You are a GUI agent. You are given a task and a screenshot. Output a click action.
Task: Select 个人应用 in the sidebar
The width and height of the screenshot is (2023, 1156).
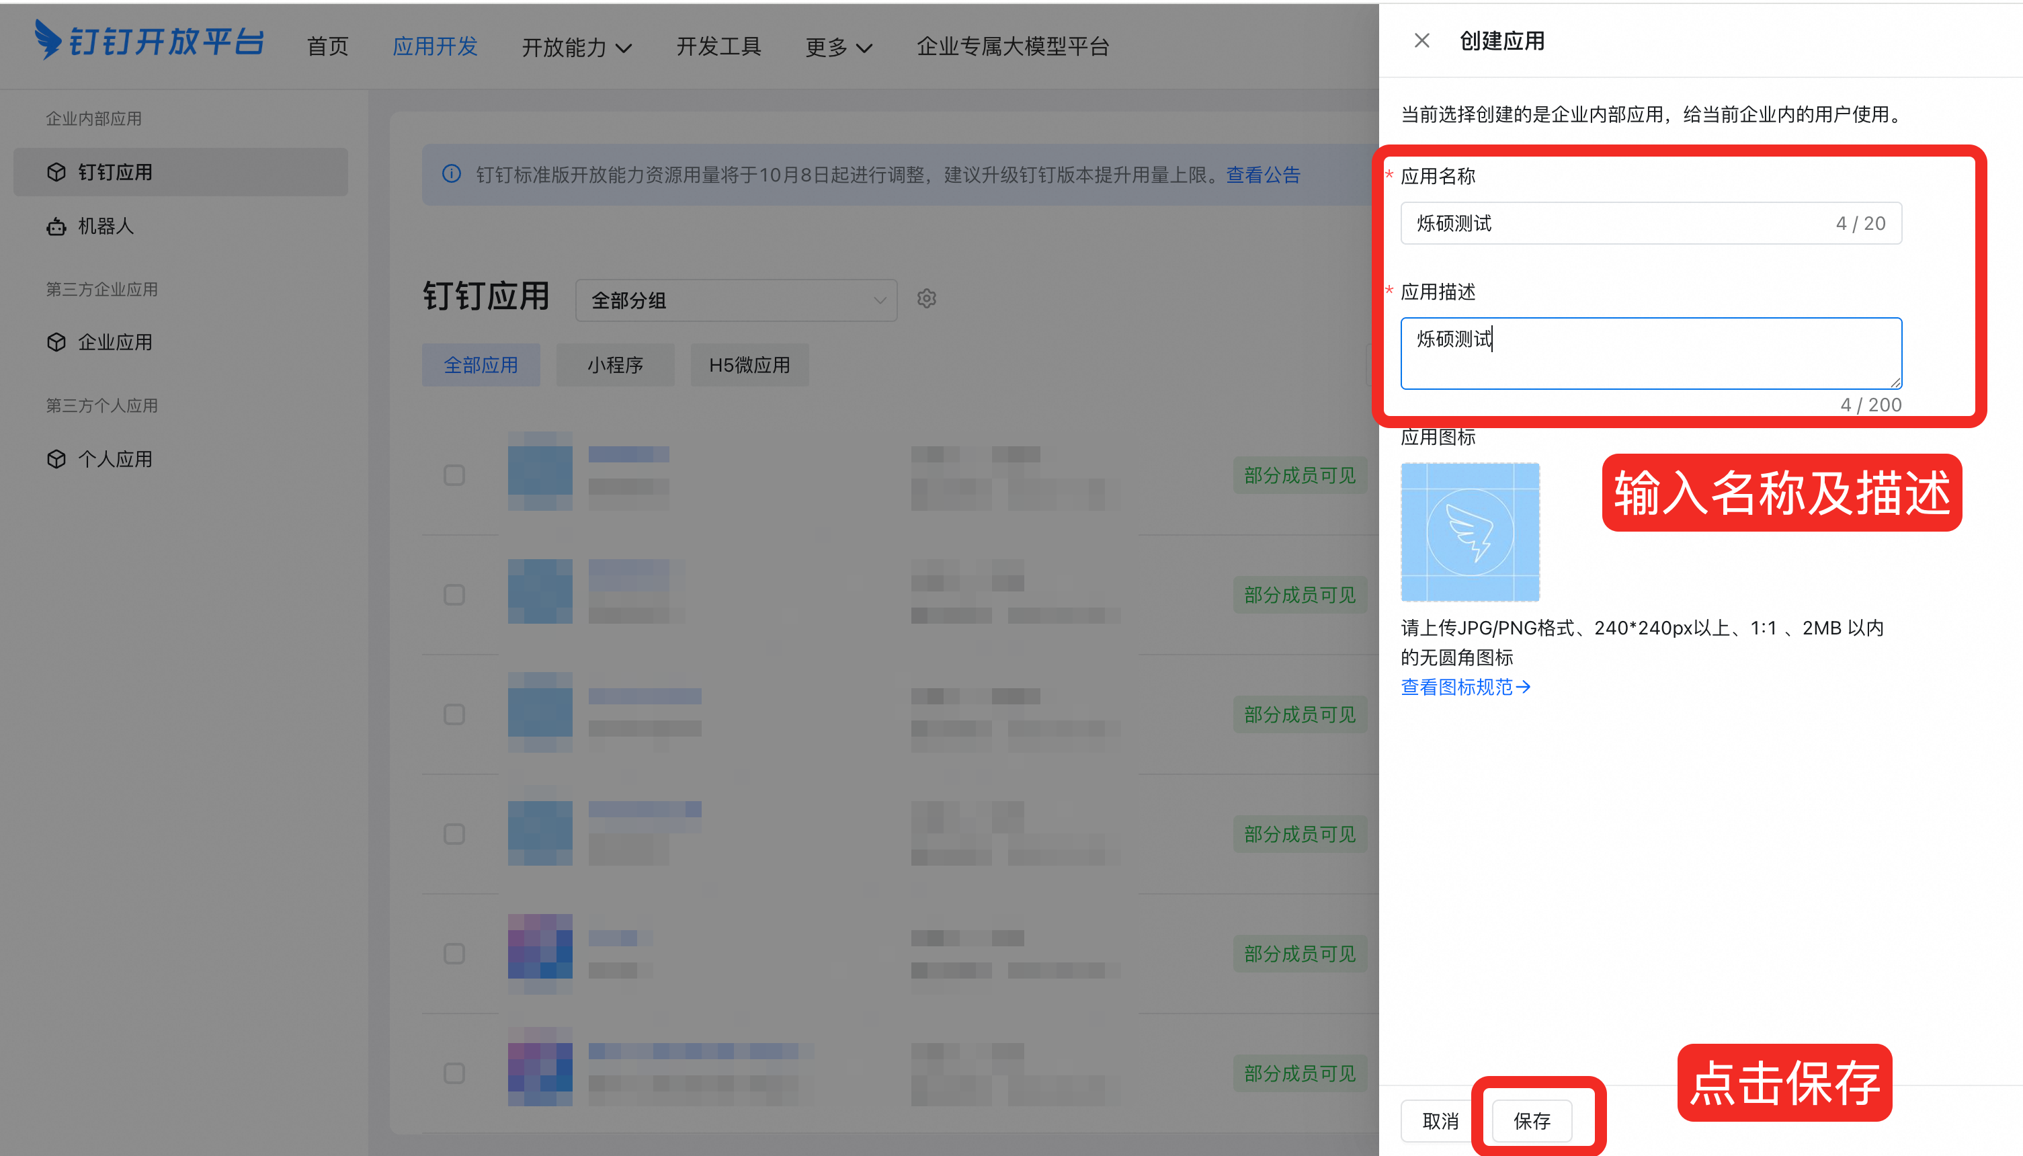(181, 459)
